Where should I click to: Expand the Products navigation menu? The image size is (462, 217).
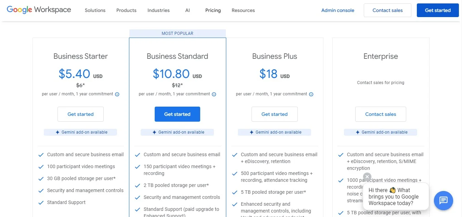[x=126, y=10]
